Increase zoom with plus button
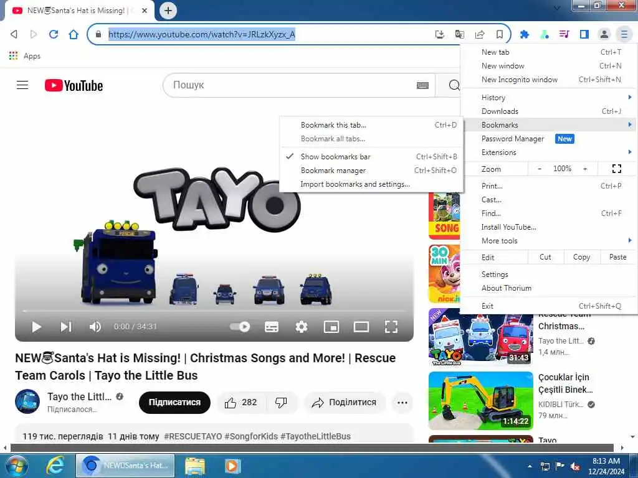The image size is (638, 478). [x=585, y=169]
